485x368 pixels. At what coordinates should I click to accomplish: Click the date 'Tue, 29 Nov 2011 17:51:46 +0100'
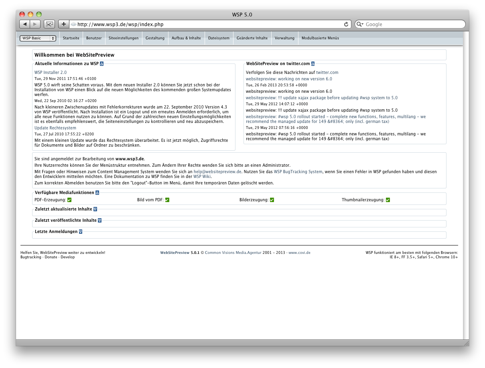(x=65, y=79)
